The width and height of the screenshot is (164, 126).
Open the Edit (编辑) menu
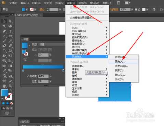coord(25,3)
